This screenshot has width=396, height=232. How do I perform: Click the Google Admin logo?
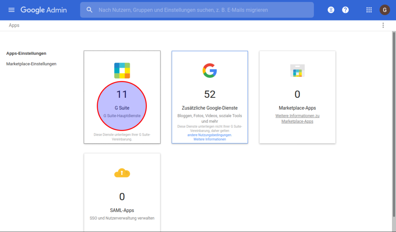click(44, 10)
